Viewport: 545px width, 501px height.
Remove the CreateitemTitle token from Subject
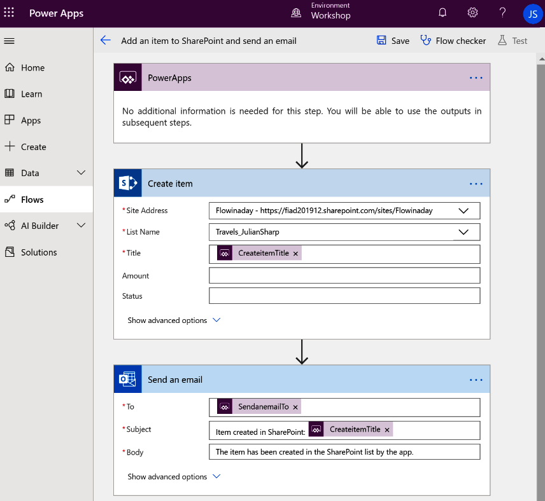(x=387, y=430)
